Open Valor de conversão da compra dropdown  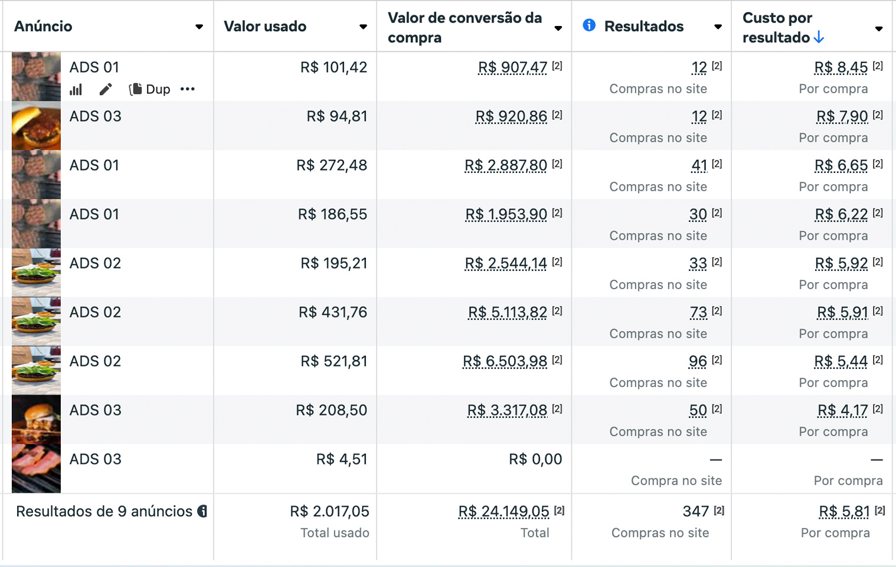pyautogui.click(x=558, y=28)
